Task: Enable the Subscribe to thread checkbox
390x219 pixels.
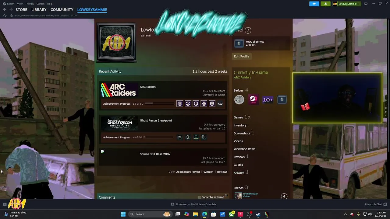Action: [200, 197]
